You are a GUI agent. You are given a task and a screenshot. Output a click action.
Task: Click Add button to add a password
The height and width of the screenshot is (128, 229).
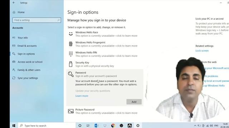point(134,102)
